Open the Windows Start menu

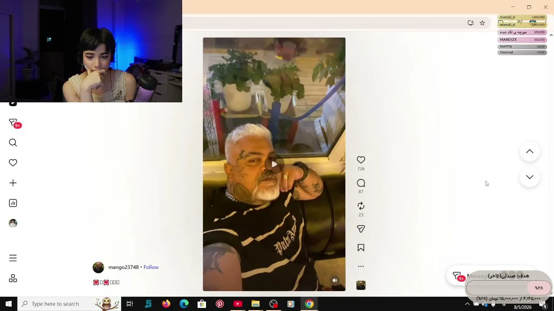click(x=9, y=304)
